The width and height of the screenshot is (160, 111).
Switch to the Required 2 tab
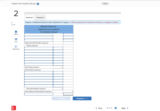pyautogui.click(x=41, y=17)
